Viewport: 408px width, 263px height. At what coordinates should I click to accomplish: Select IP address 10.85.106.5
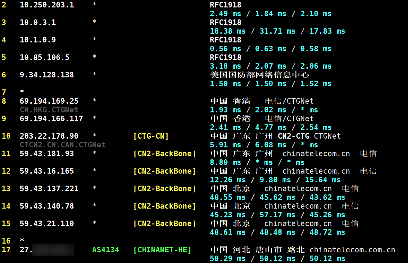45,57
